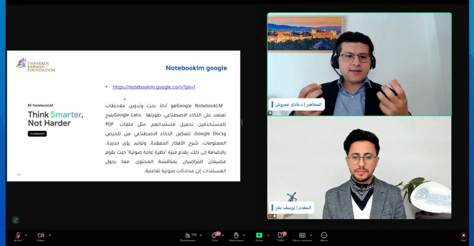Viewport: 474px width, 246px height.
Task: Select the lecturer's video tile at top
Action: (360, 65)
